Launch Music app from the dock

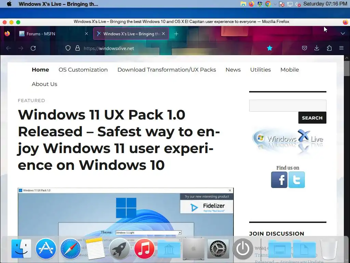click(144, 249)
